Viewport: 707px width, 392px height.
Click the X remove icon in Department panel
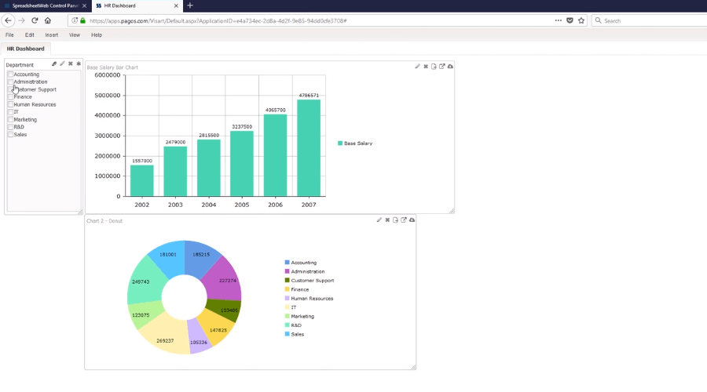[x=71, y=64]
